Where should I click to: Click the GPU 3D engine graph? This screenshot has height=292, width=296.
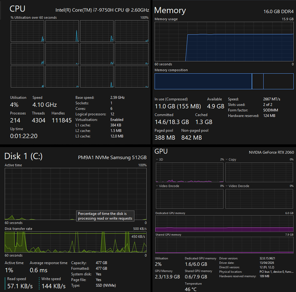[189, 172]
